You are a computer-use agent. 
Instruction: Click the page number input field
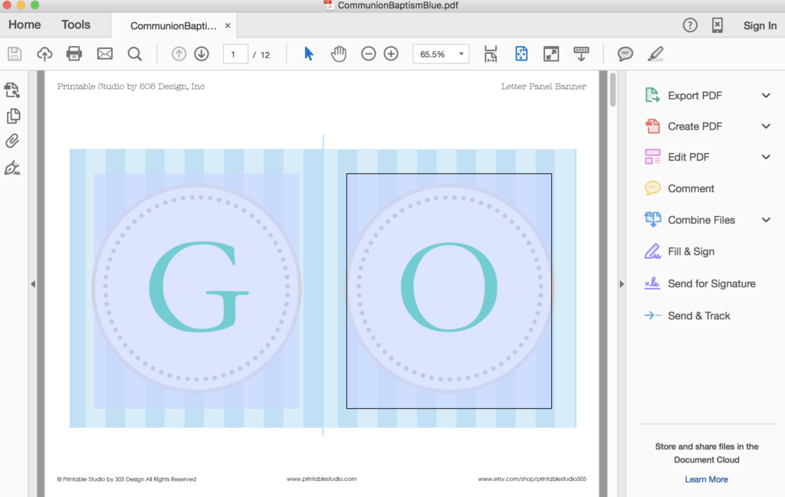235,54
